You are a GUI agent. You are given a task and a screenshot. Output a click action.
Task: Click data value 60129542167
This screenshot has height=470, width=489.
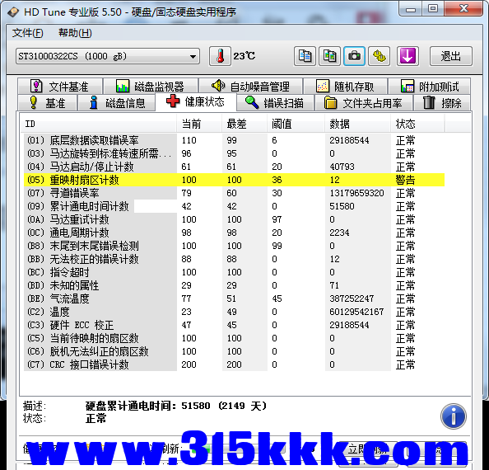point(356,312)
